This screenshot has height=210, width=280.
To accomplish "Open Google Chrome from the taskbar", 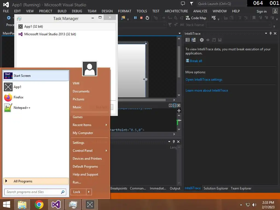I will (39, 205).
